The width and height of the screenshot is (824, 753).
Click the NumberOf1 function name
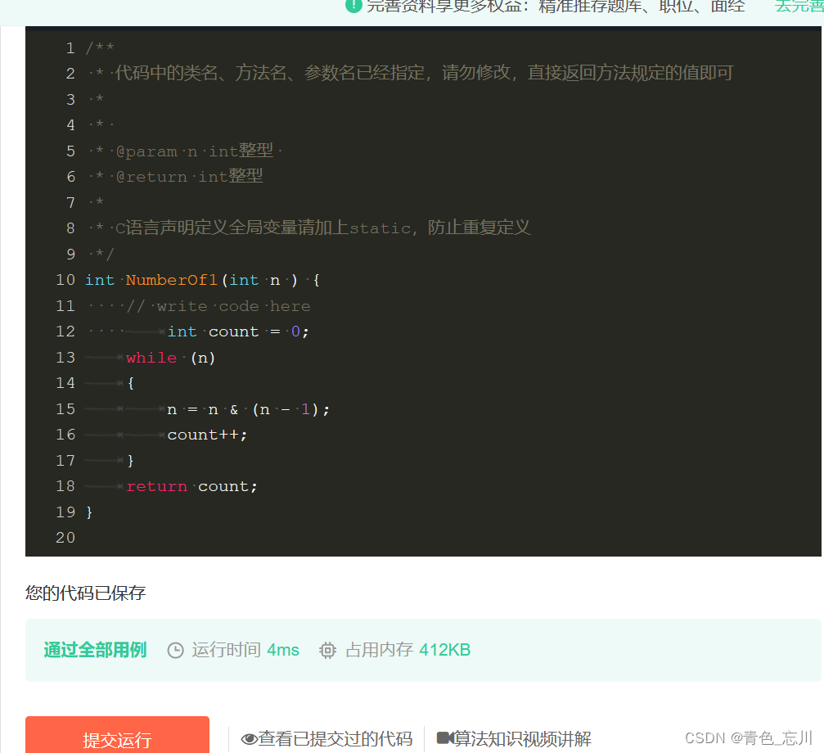[x=171, y=280]
